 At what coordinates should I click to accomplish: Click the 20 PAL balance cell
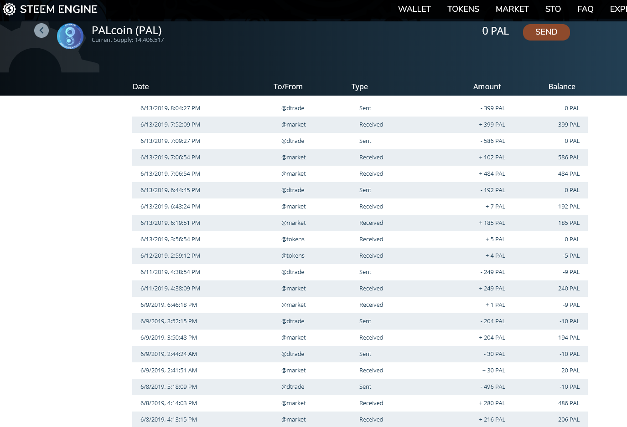(570, 371)
